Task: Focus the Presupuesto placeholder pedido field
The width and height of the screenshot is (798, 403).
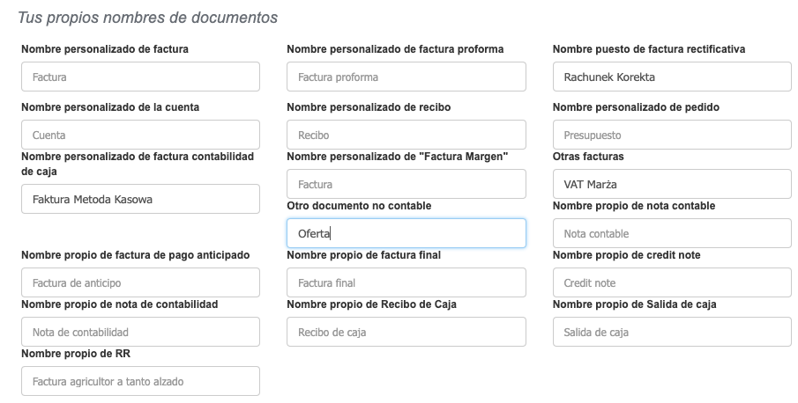Action: [671, 135]
